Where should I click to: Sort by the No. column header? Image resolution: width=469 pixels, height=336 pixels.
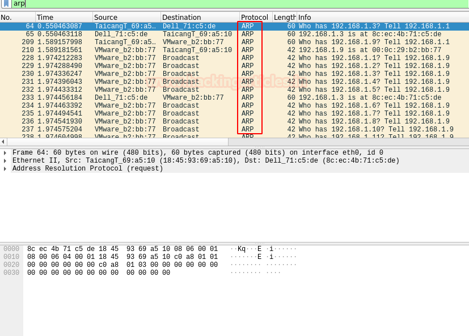point(18,18)
